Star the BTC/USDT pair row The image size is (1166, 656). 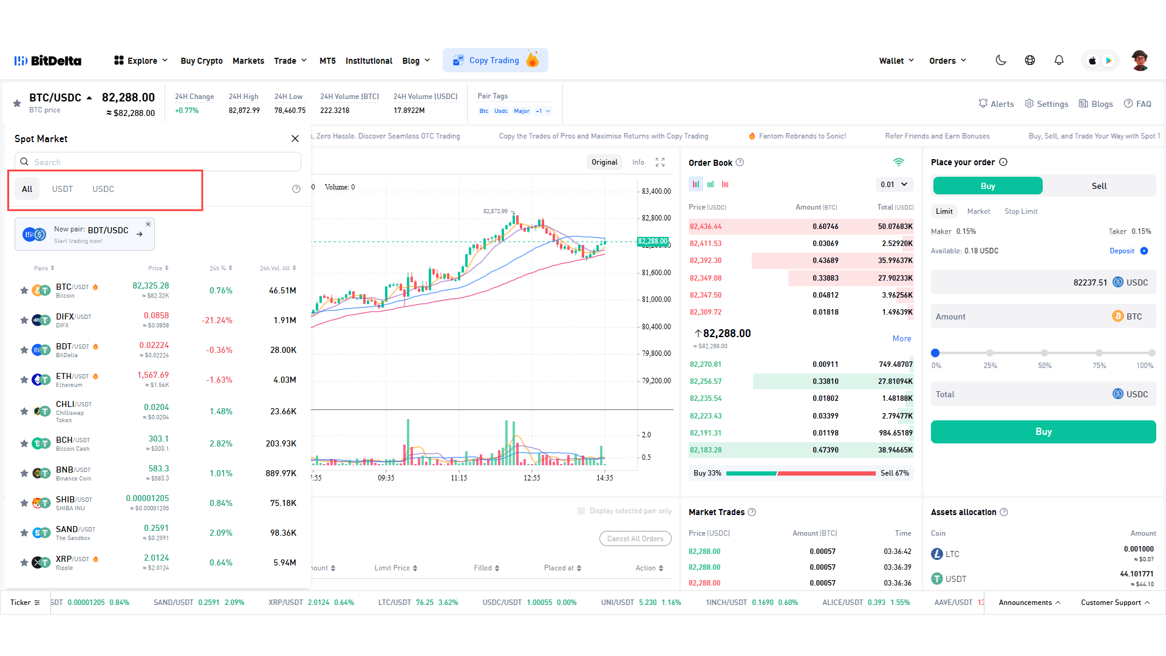[x=24, y=290]
